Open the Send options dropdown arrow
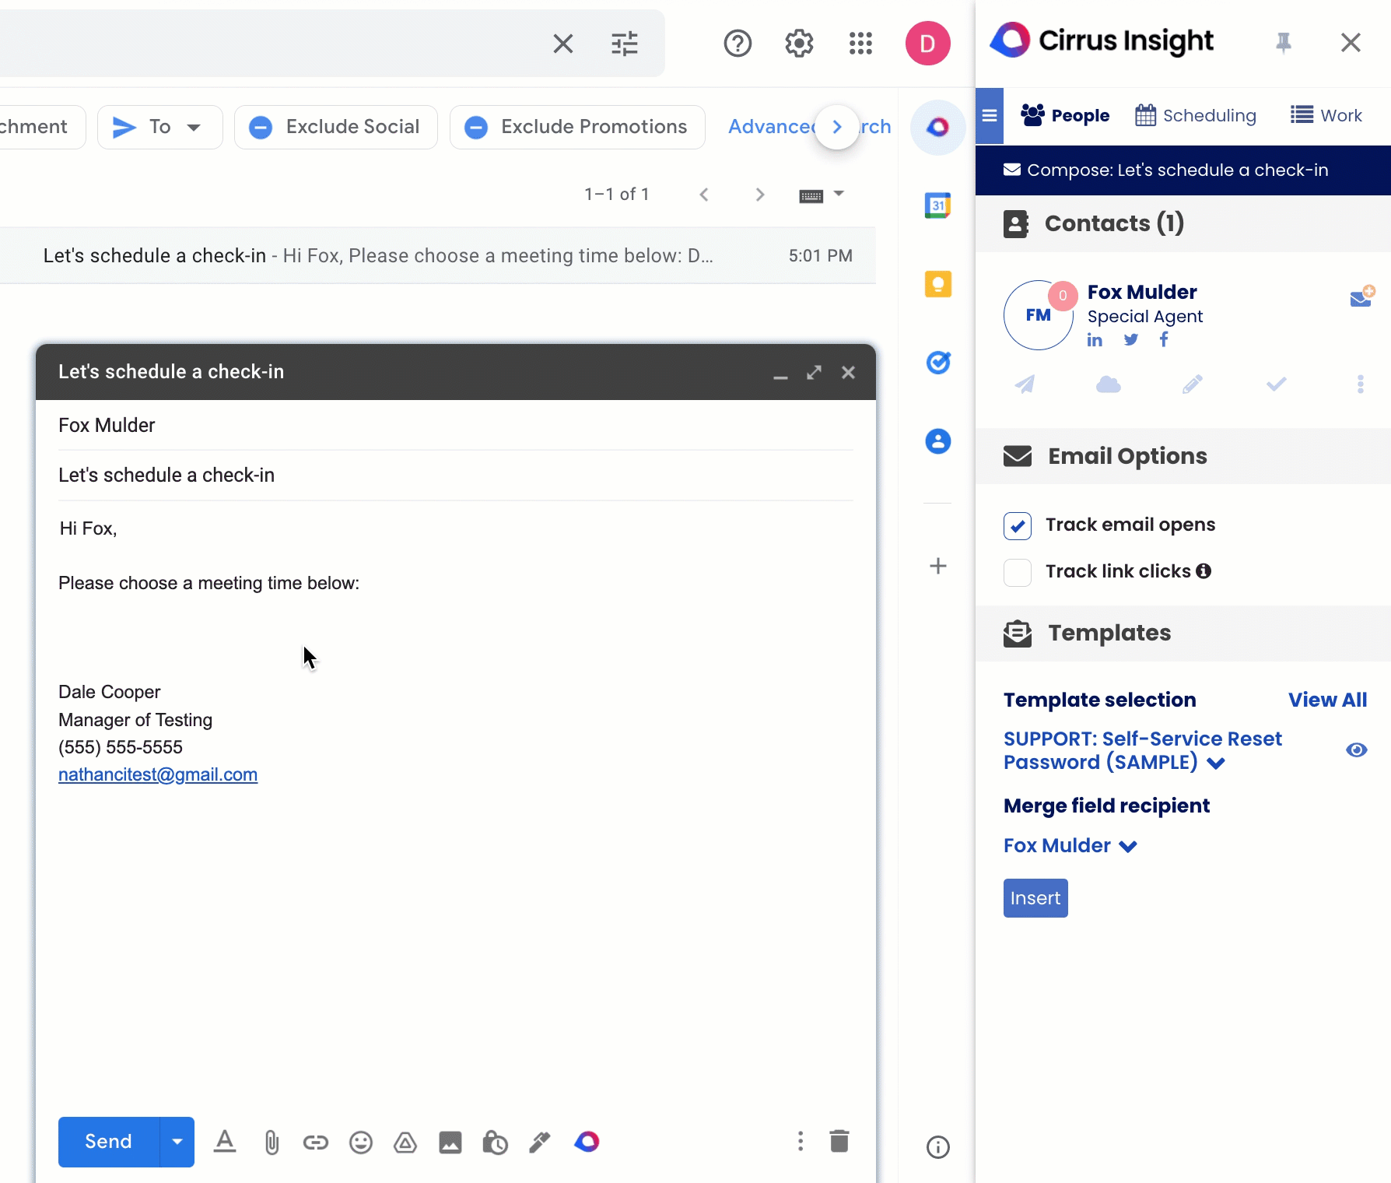The image size is (1391, 1183). (x=177, y=1142)
